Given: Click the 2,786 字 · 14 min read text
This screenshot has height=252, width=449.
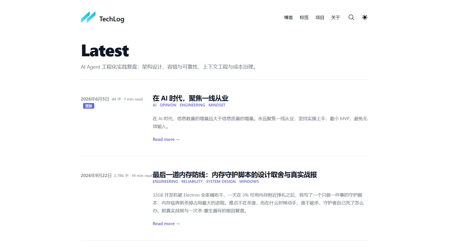Looking at the screenshot, I should tap(133, 176).
